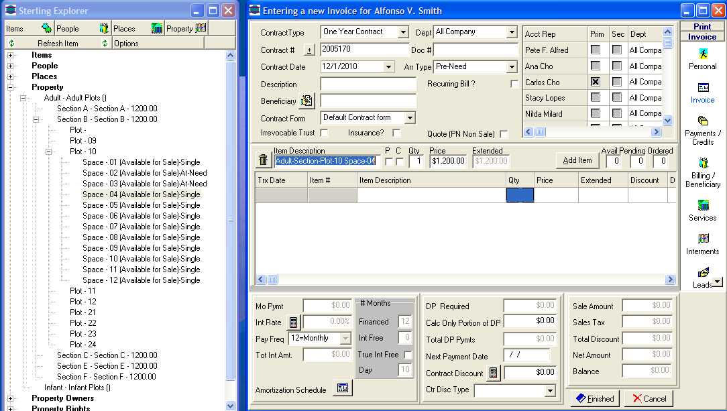Screen dimensions: 727x411
Task: Open the ContractType dropdown
Action: click(x=402, y=32)
